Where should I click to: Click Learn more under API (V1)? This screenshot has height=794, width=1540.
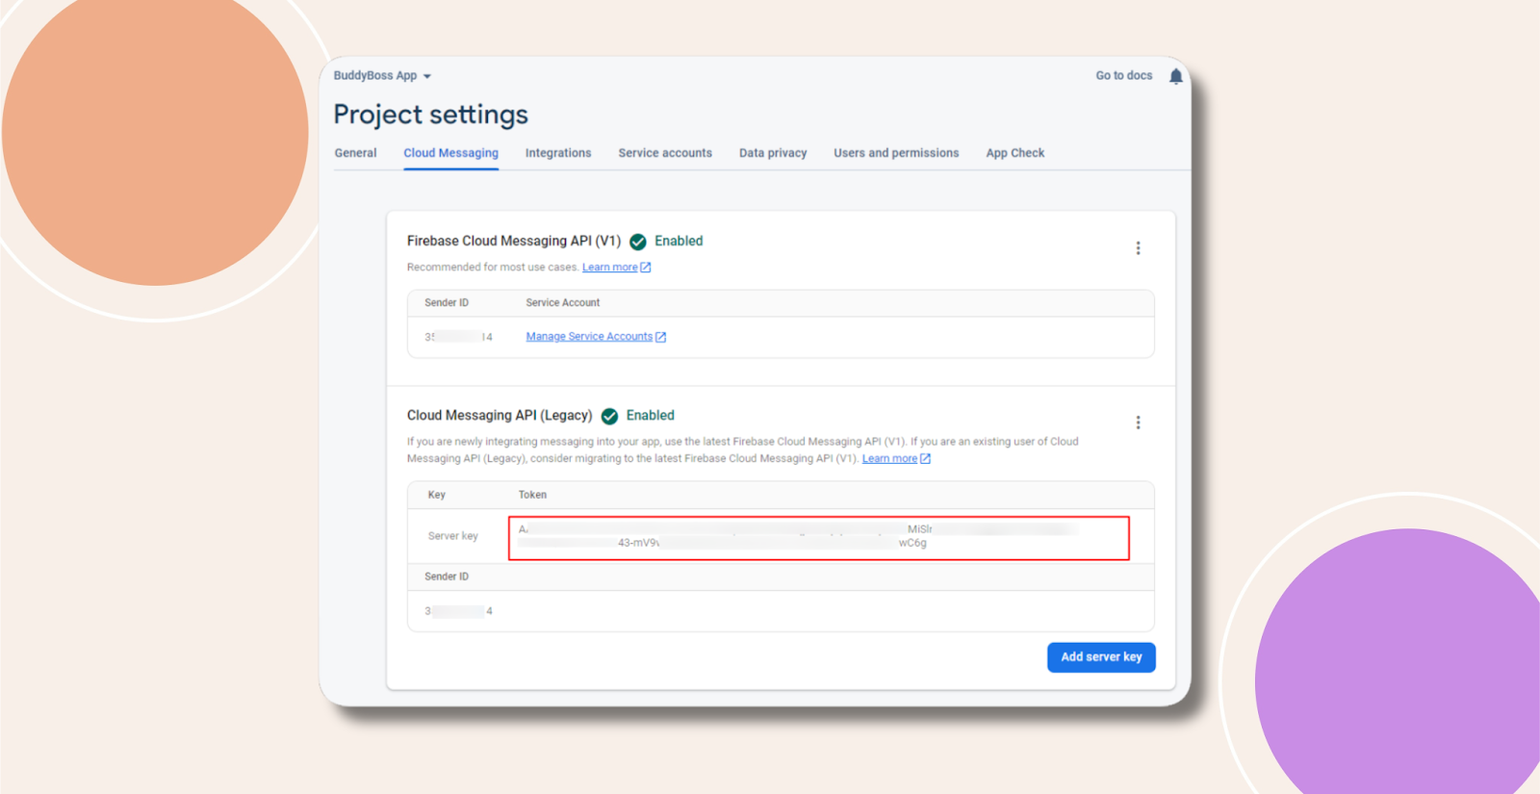point(609,268)
